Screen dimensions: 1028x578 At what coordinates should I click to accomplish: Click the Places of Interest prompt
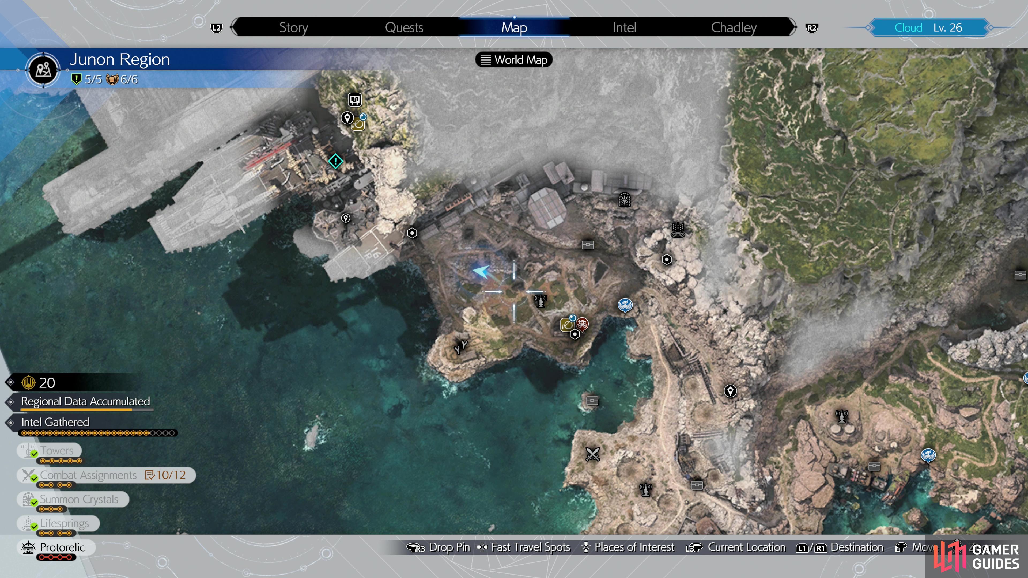[628, 547]
